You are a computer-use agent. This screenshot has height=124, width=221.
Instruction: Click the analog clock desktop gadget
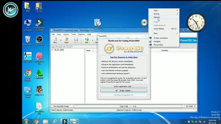196,22
